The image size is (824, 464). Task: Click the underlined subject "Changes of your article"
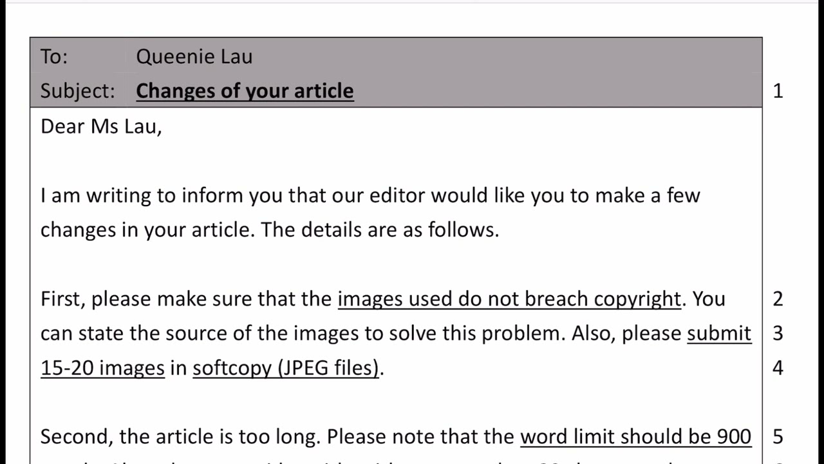point(245,91)
